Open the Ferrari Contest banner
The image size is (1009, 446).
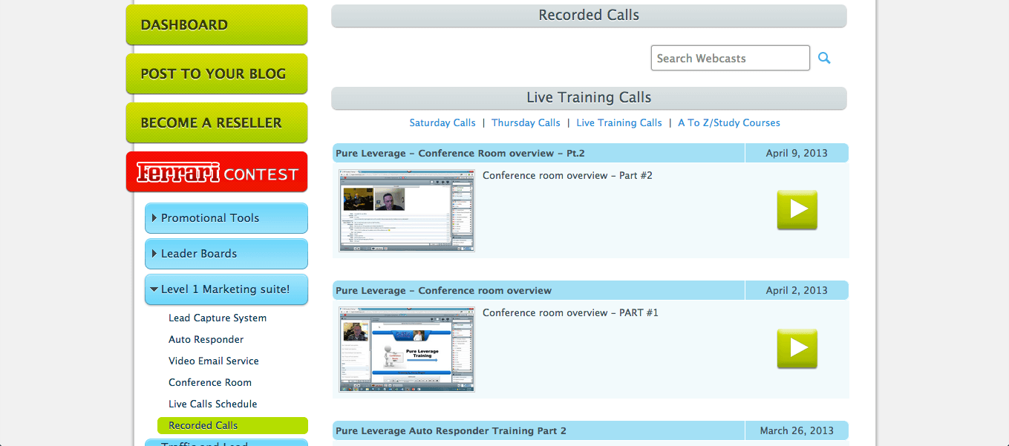click(x=217, y=171)
